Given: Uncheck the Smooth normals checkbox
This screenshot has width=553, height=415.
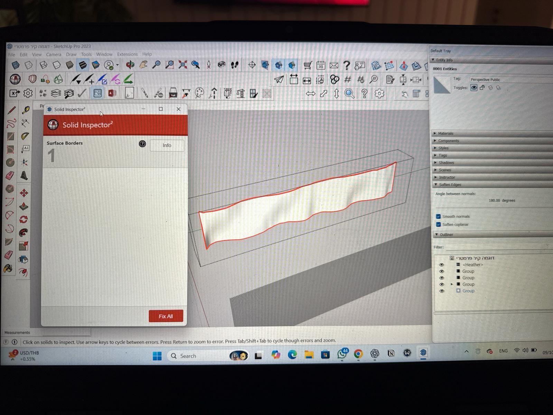Looking at the screenshot, I should [x=438, y=216].
